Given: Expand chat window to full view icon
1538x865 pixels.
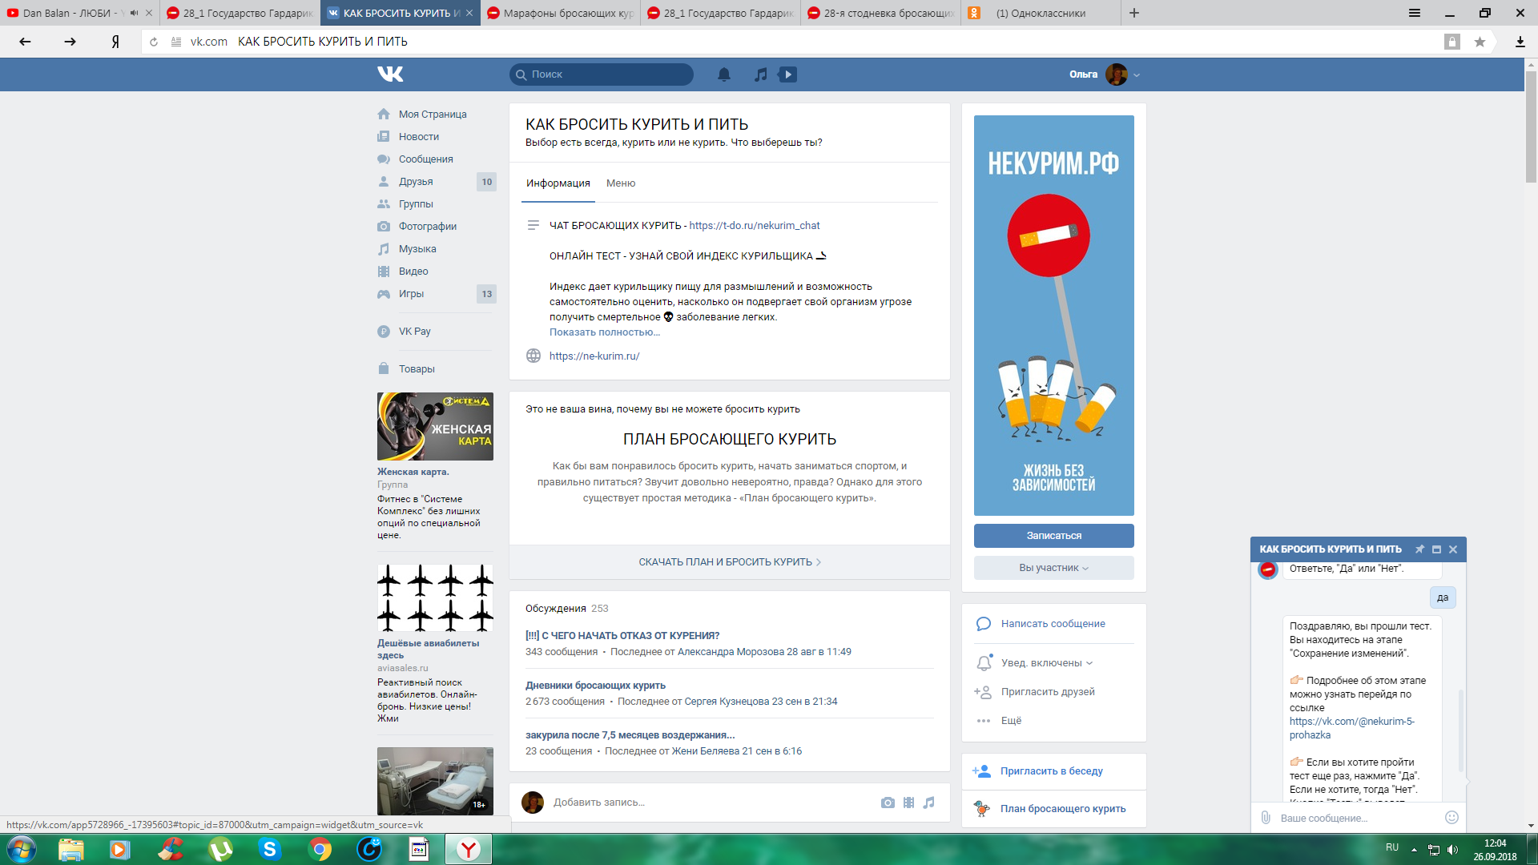Looking at the screenshot, I should [1436, 549].
